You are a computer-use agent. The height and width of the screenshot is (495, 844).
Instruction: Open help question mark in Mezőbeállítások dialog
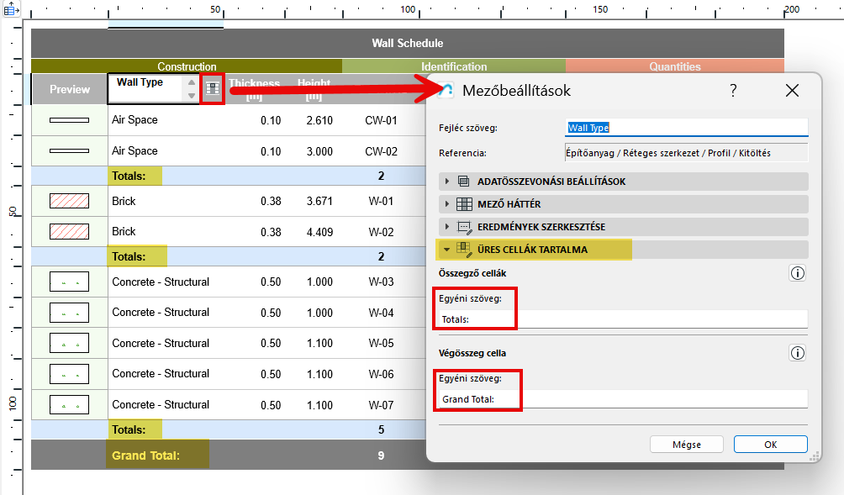(733, 91)
